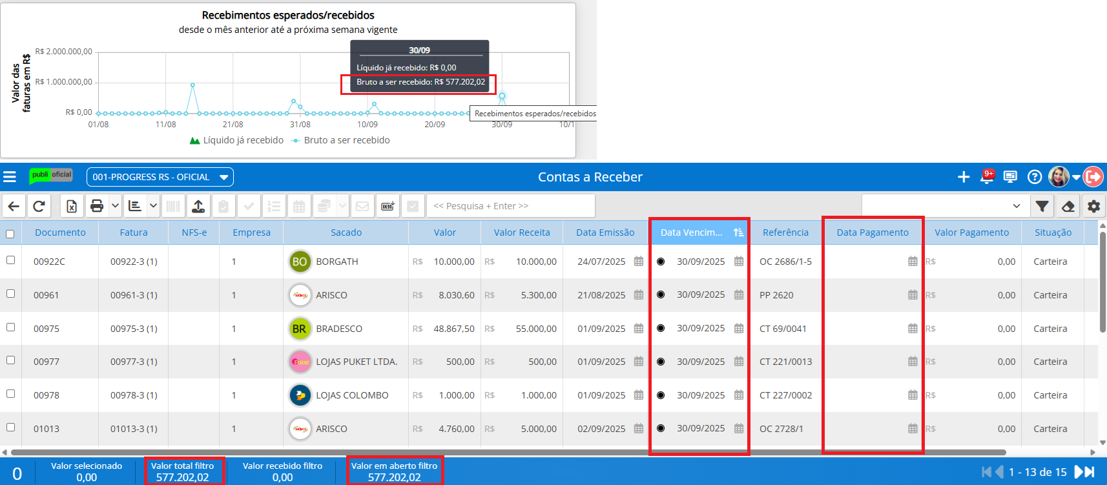Clear filters with the eraser icon
The width and height of the screenshot is (1107, 485).
(x=1068, y=206)
